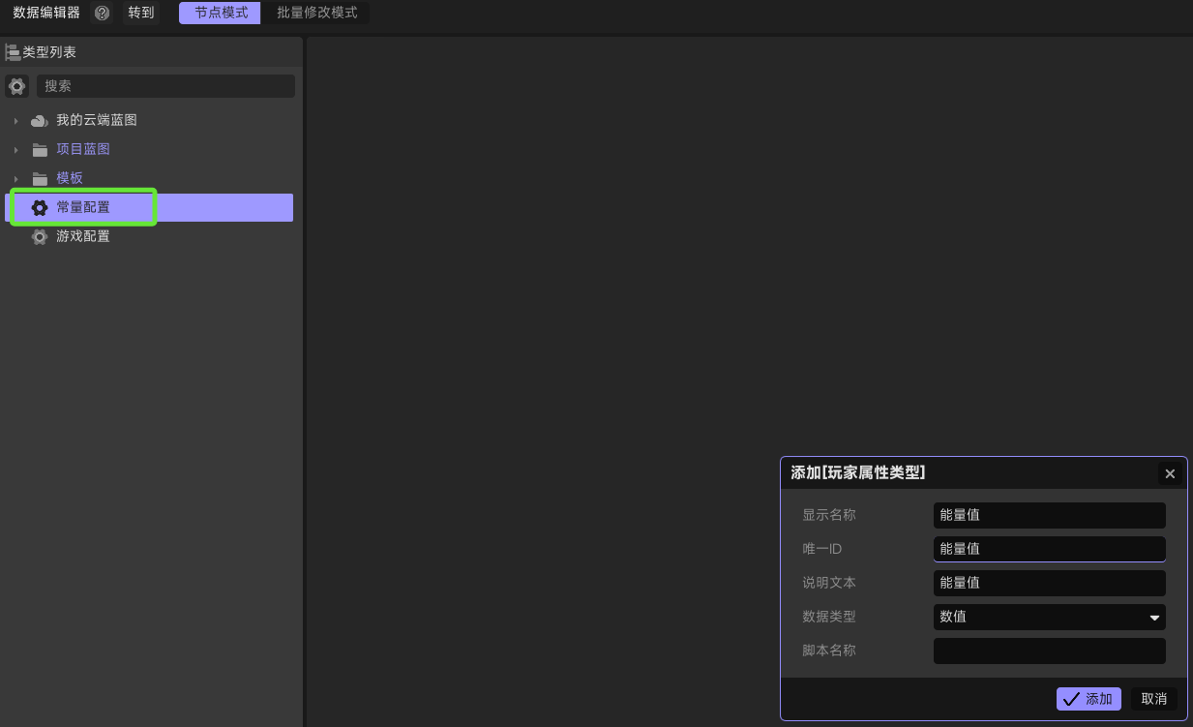
Task: Switch to 节点模式 tab
Action: [220, 13]
